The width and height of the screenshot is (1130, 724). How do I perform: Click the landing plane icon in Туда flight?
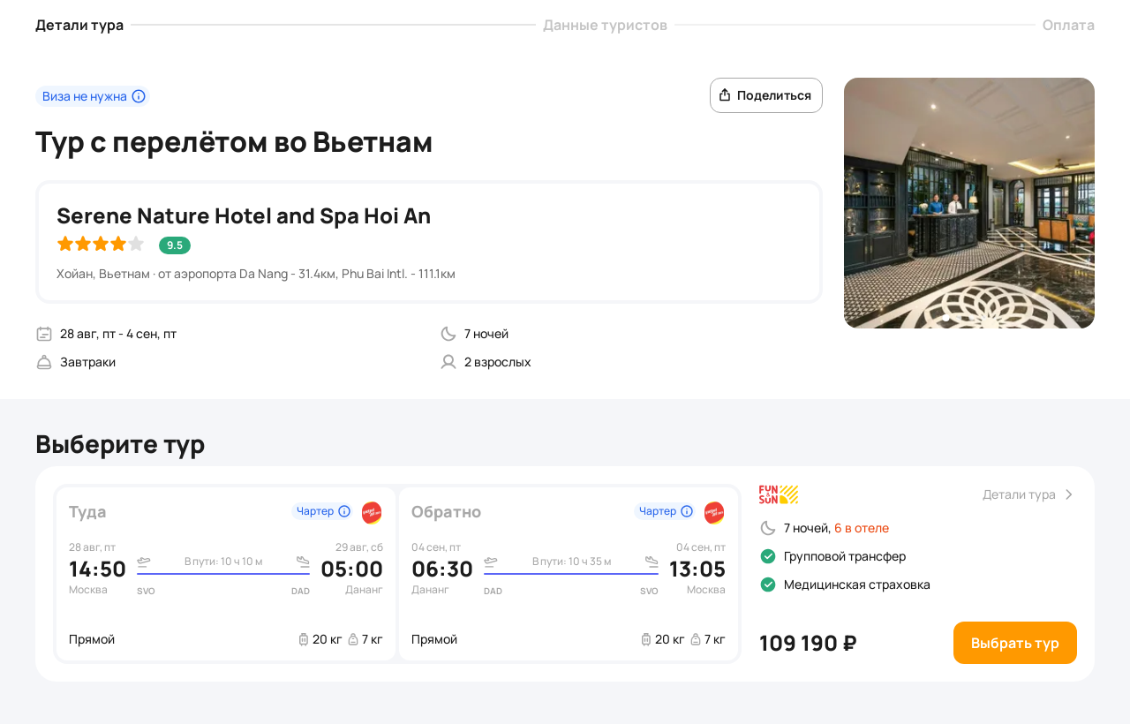[303, 562]
